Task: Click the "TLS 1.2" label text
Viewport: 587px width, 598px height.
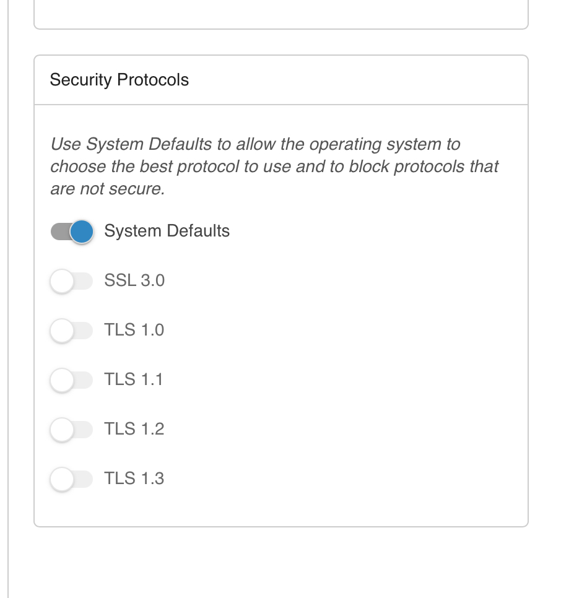Action: (134, 430)
